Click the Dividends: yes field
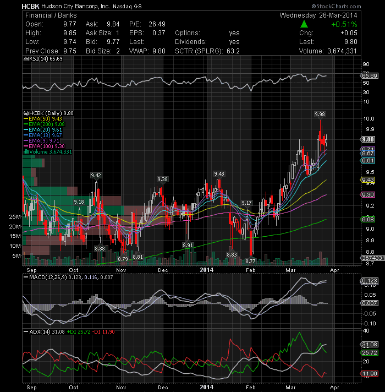Image resolution: width=385 pixels, height=392 pixels. (x=207, y=42)
